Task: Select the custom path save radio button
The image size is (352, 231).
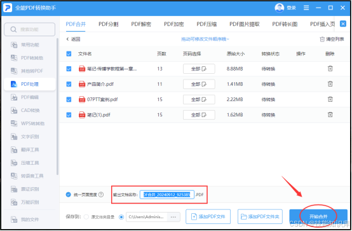Action: click(x=121, y=217)
